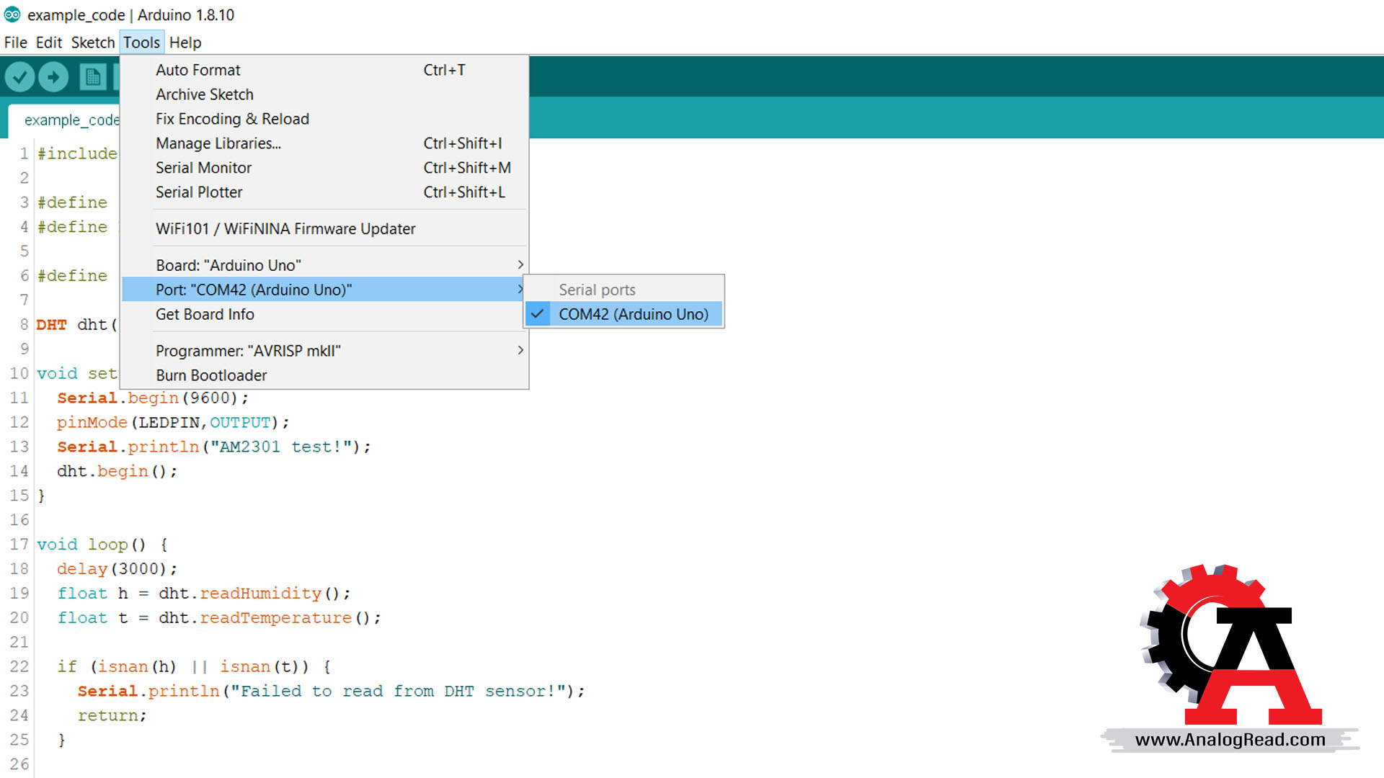Click dht.begin() on line 14

[117, 471]
